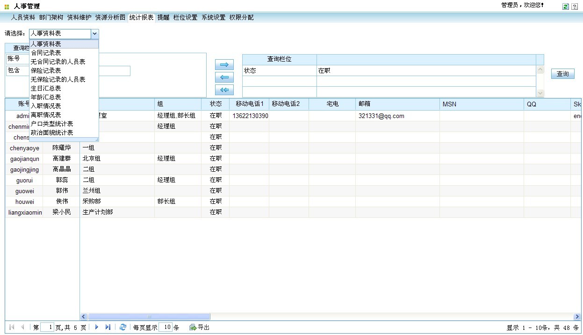The height and width of the screenshot is (335, 583).
Task: Open the 人员资料 menu tab
Action: (x=23, y=17)
